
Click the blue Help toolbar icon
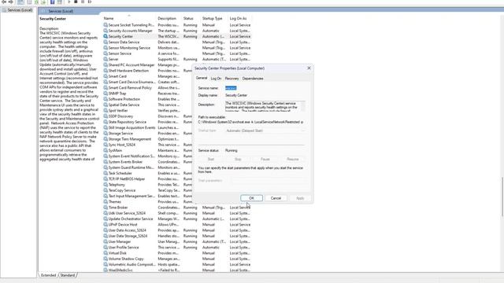click(53, 2)
